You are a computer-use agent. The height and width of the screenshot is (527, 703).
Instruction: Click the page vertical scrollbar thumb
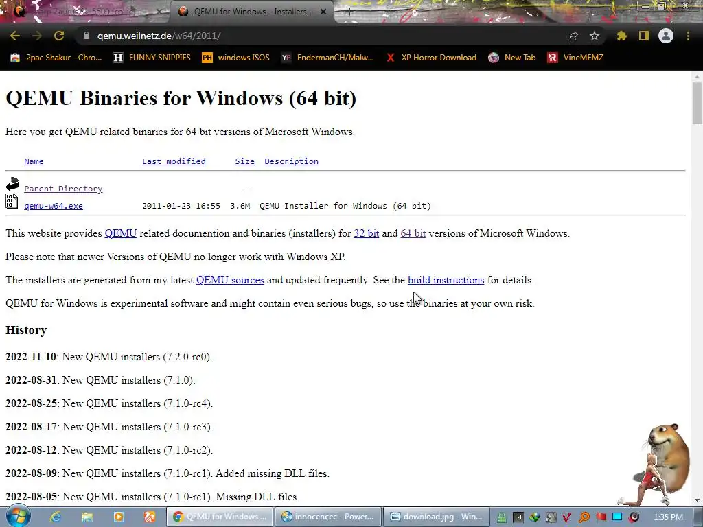(697, 102)
